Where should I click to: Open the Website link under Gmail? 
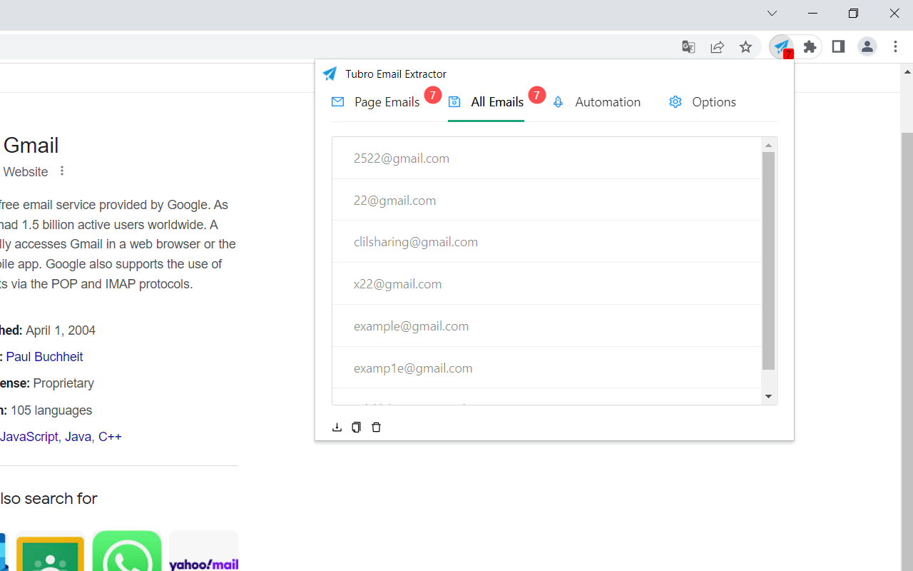click(x=26, y=172)
